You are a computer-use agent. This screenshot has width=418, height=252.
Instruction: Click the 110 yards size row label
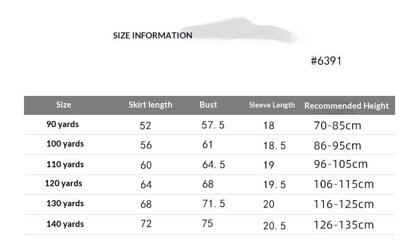[x=65, y=164]
